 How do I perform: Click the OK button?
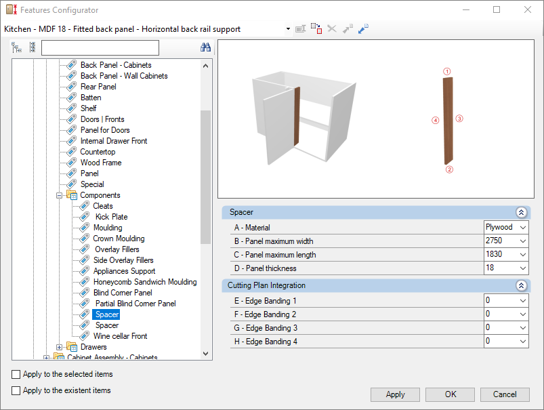point(451,394)
